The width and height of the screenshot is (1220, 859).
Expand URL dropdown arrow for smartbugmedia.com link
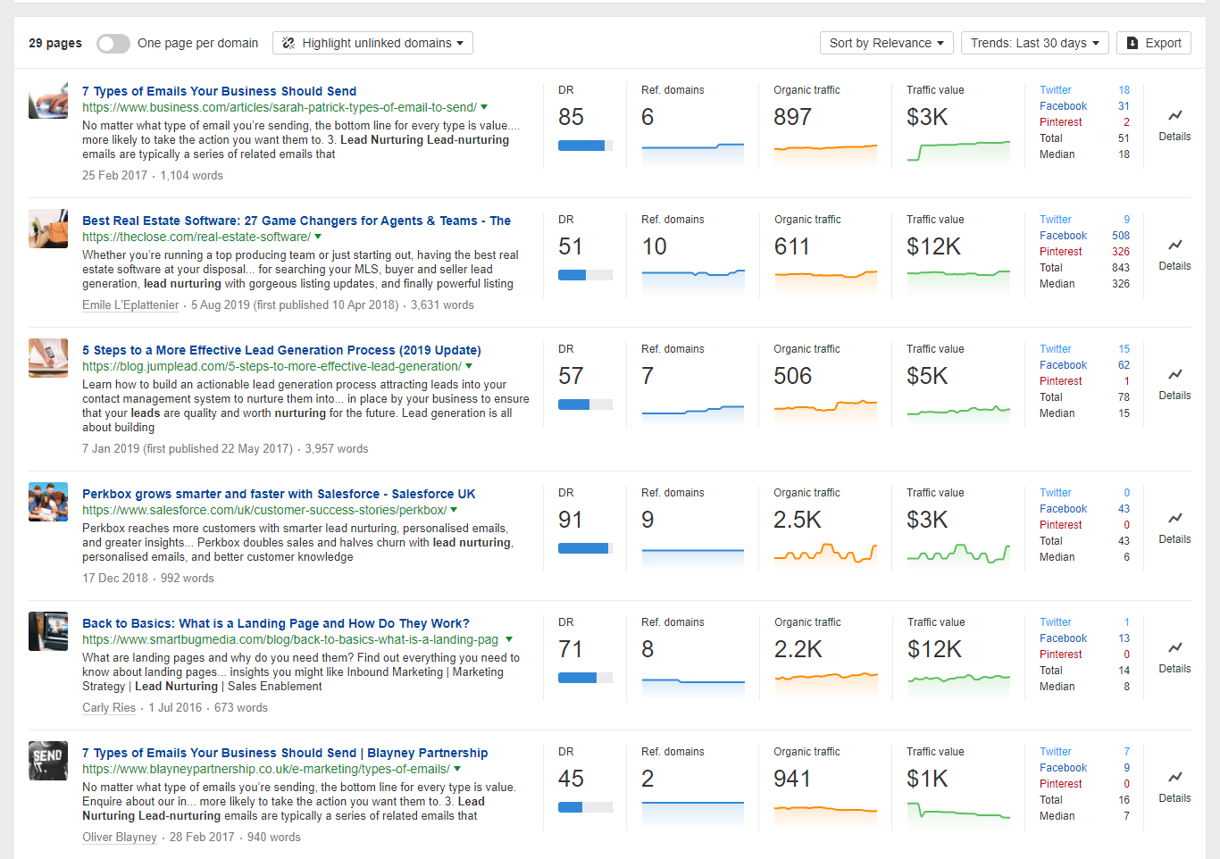(x=509, y=640)
